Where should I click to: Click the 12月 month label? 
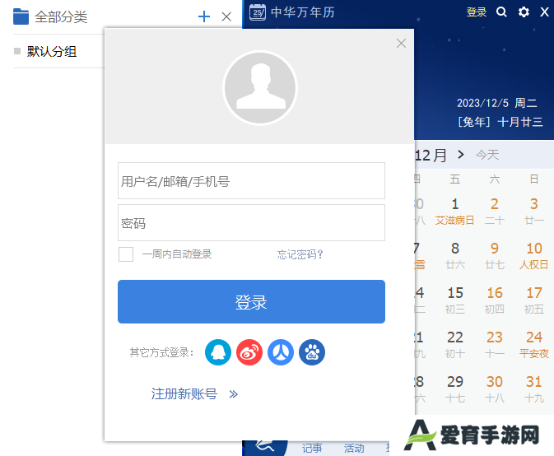tap(431, 155)
